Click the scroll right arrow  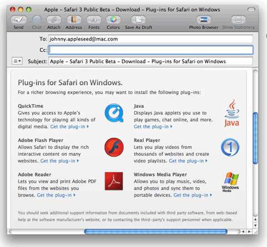pos(249,231)
